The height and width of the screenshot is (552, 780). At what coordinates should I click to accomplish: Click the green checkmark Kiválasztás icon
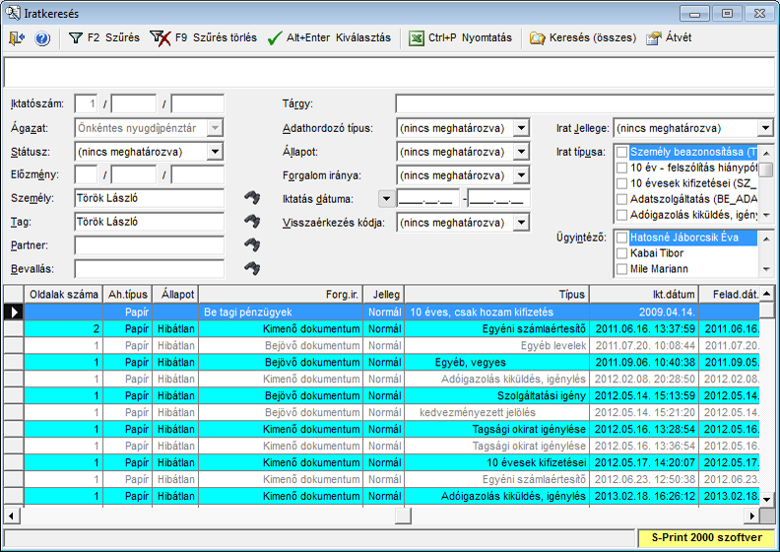coord(275,38)
